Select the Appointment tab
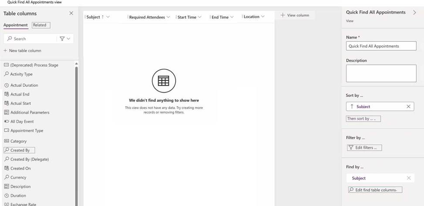Viewport: 424px width, 206px height. pos(16,25)
